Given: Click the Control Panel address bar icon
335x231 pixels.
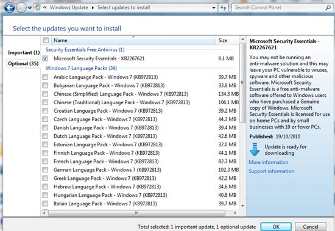Looking at the screenshot, I should (x=38, y=8).
